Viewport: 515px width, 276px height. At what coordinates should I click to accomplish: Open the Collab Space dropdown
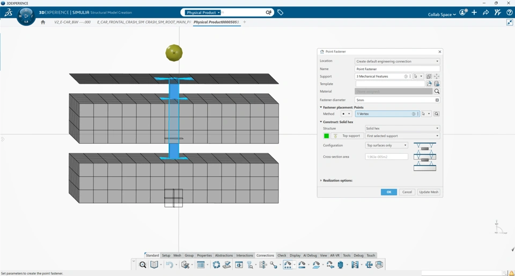[442, 14]
